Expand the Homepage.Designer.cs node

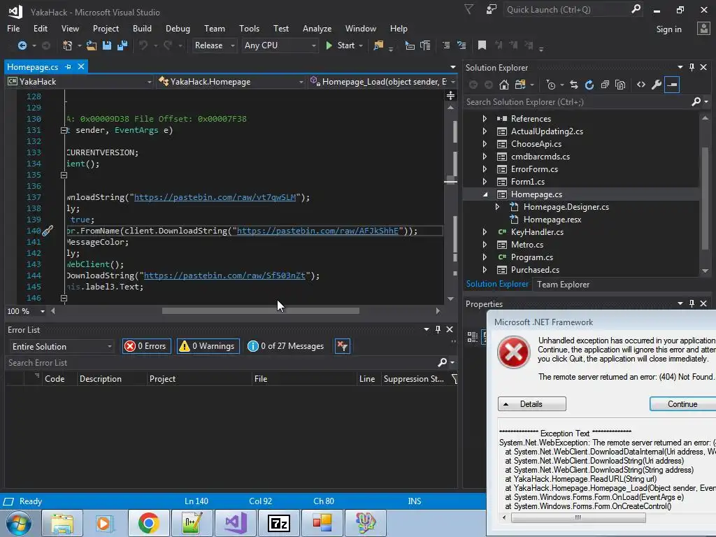[497, 207]
